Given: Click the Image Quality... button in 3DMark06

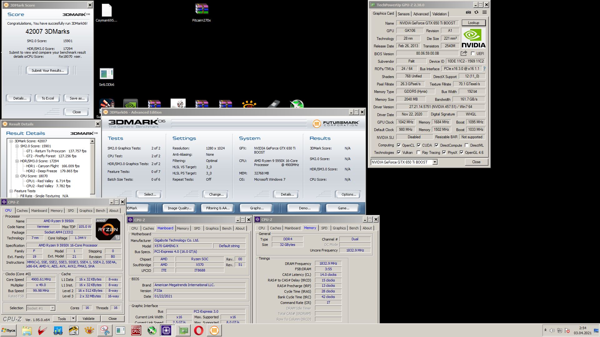Looking at the screenshot, I should pyautogui.click(x=179, y=208).
